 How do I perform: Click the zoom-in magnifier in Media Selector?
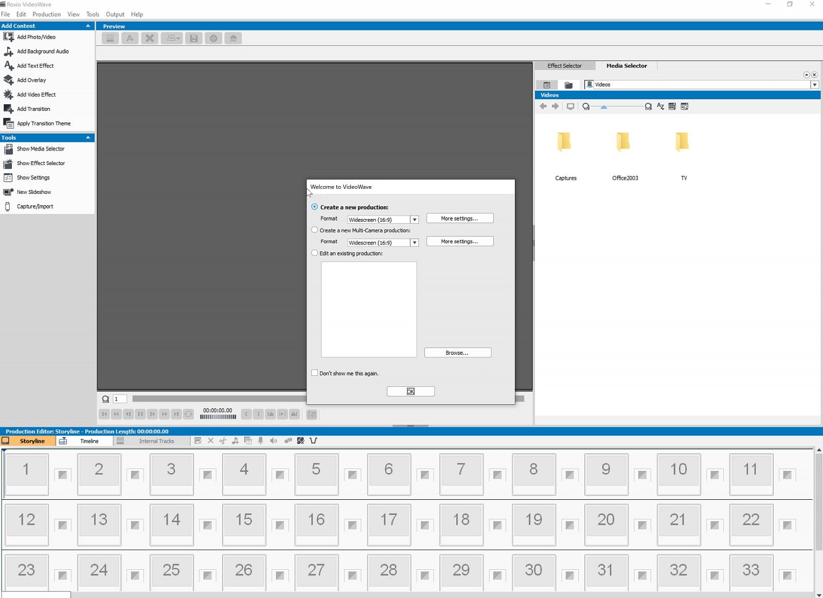[648, 106]
